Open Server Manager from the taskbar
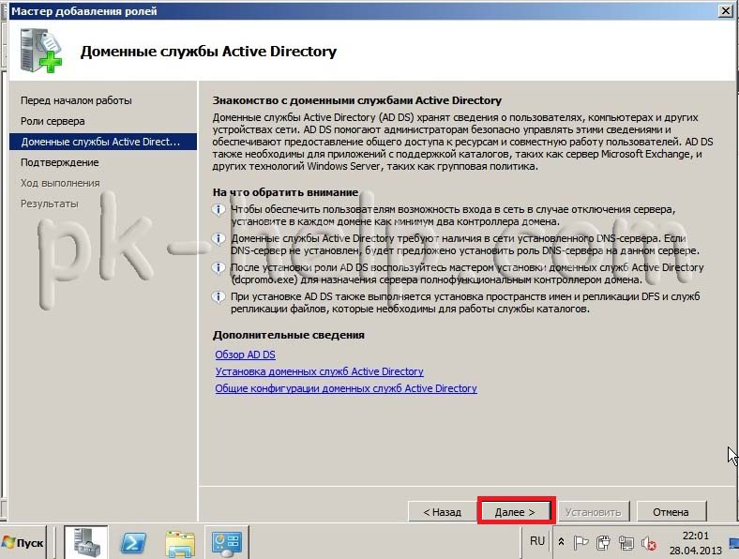 tap(85, 542)
